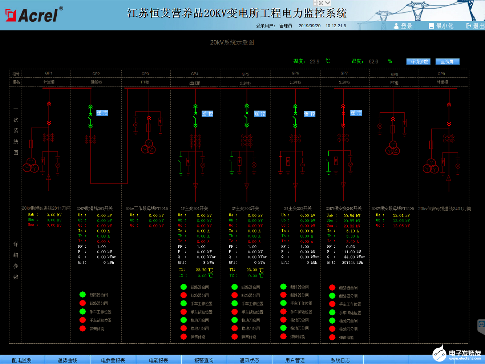Switch to the 报警查询 tab
The image size is (485, 364).
coord(204,360)
